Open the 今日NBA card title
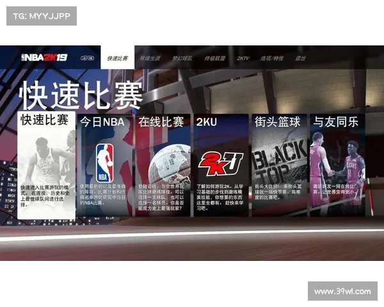Screen dimensions: 384x307 (x=102, y=122)
